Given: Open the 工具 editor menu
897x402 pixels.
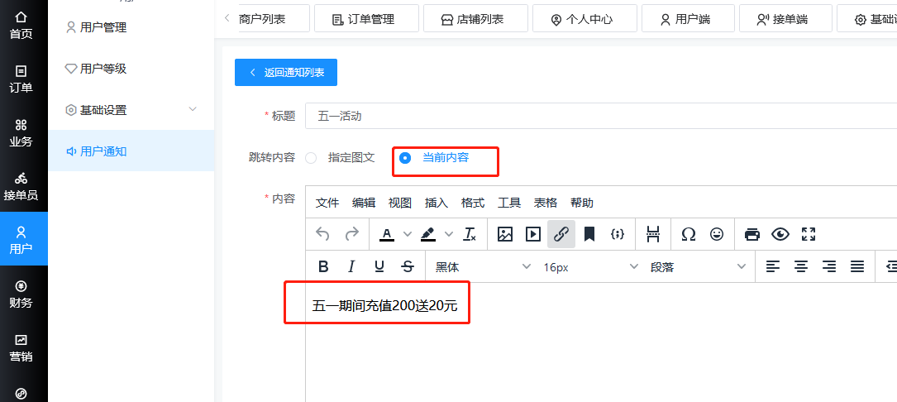Looking at the screenshot, I should [509, 203].
